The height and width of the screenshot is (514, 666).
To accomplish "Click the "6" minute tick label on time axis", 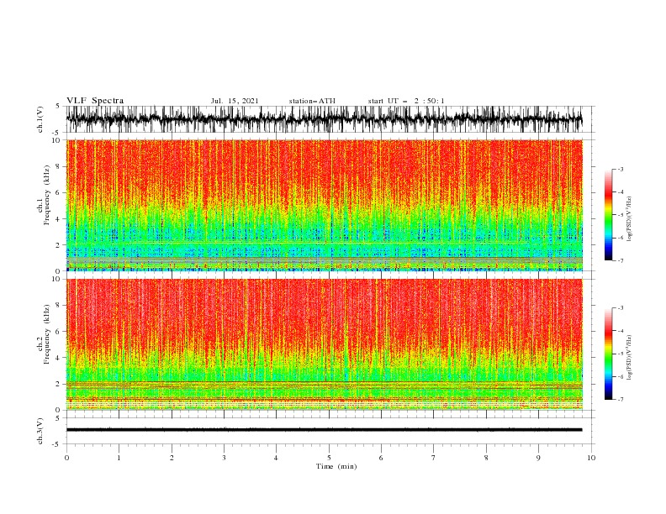I will click(x=381, y=458).
